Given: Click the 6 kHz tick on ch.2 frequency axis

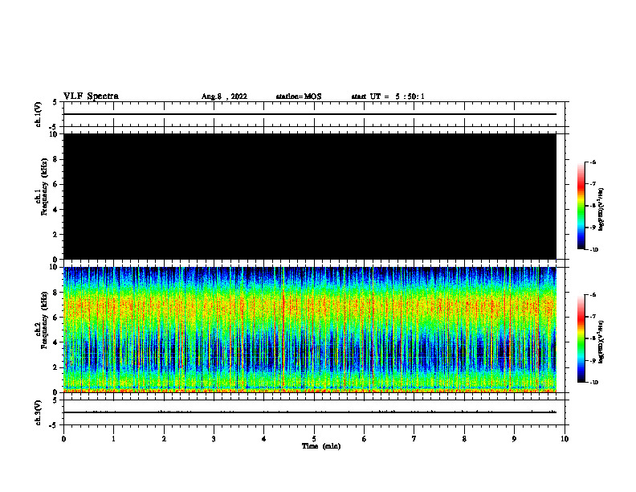Looking at the screenshot, I should (x=55, y=318).
